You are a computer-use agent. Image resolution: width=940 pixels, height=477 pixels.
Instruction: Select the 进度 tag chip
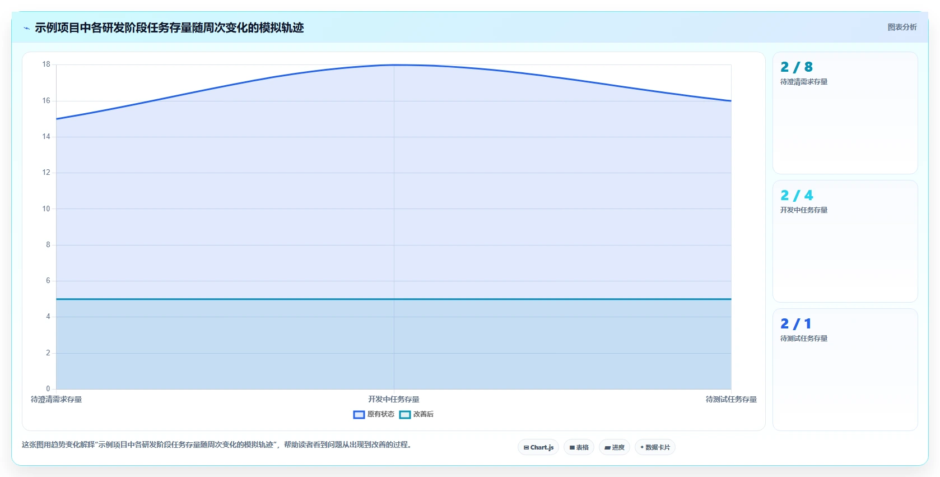pos(615,447)
